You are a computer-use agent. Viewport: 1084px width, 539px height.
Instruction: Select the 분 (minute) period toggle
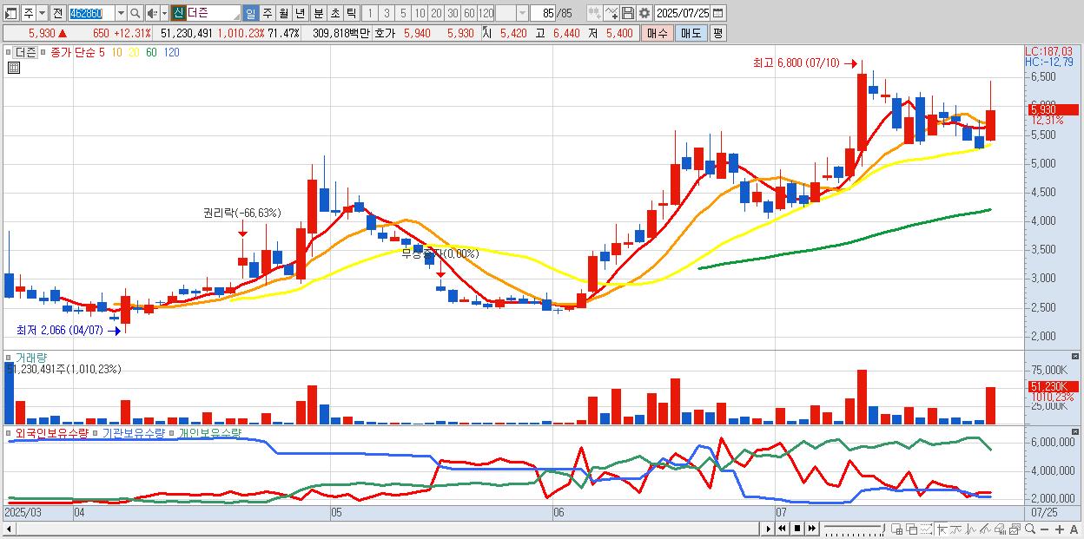(318, 13)
